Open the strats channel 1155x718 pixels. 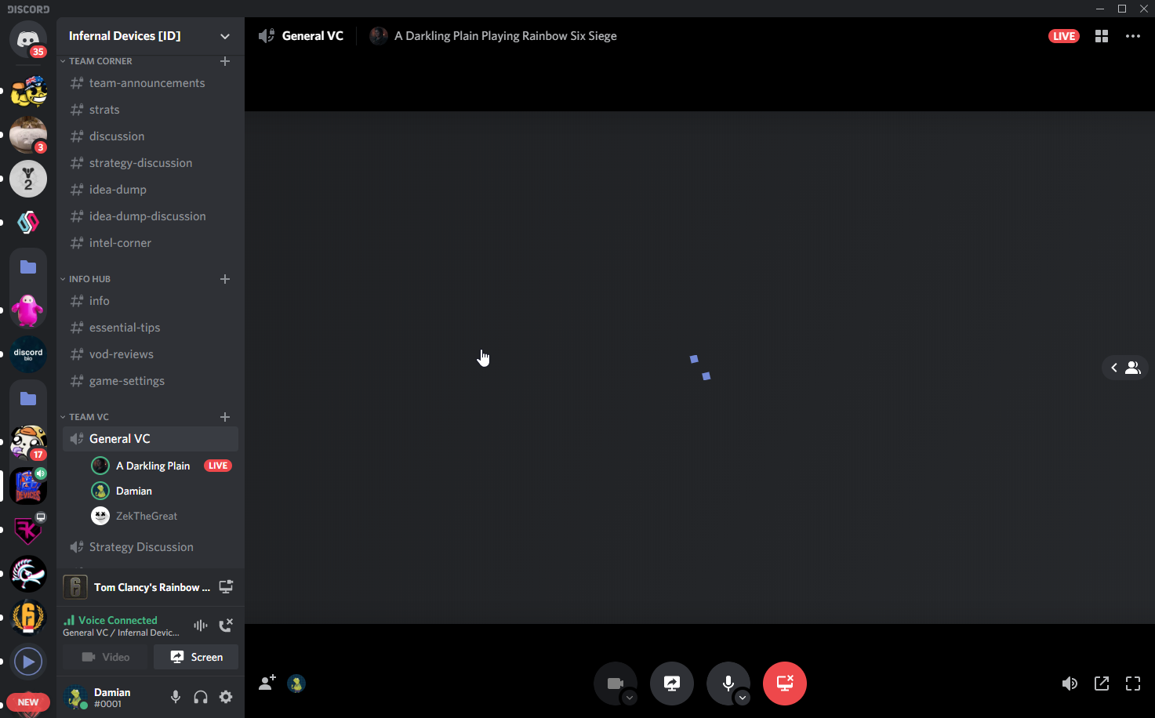point(104,110)
